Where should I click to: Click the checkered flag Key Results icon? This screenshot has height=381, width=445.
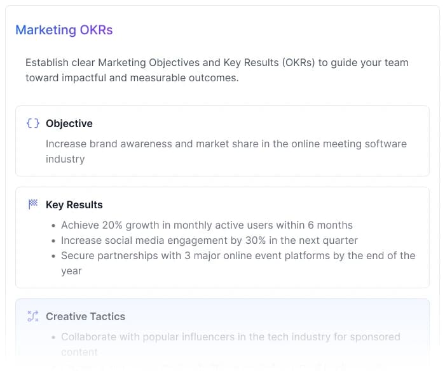[x=33, y=204]
